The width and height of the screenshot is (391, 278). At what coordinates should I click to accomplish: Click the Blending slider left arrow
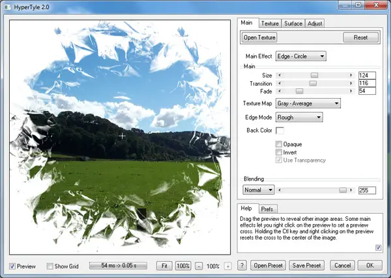[x=280, y=190]
